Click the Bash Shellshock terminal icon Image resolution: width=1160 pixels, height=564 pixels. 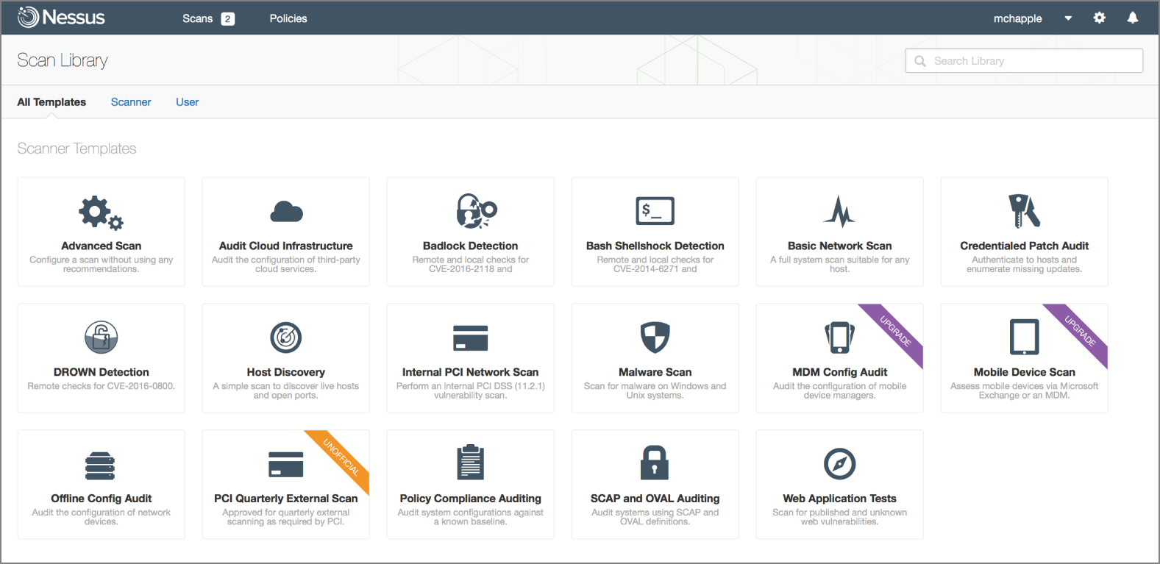point(655,211)
